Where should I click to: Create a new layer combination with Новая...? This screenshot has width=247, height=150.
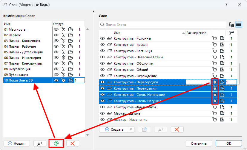17,143
